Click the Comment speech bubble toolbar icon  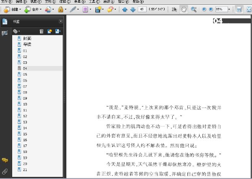[110, 10]
